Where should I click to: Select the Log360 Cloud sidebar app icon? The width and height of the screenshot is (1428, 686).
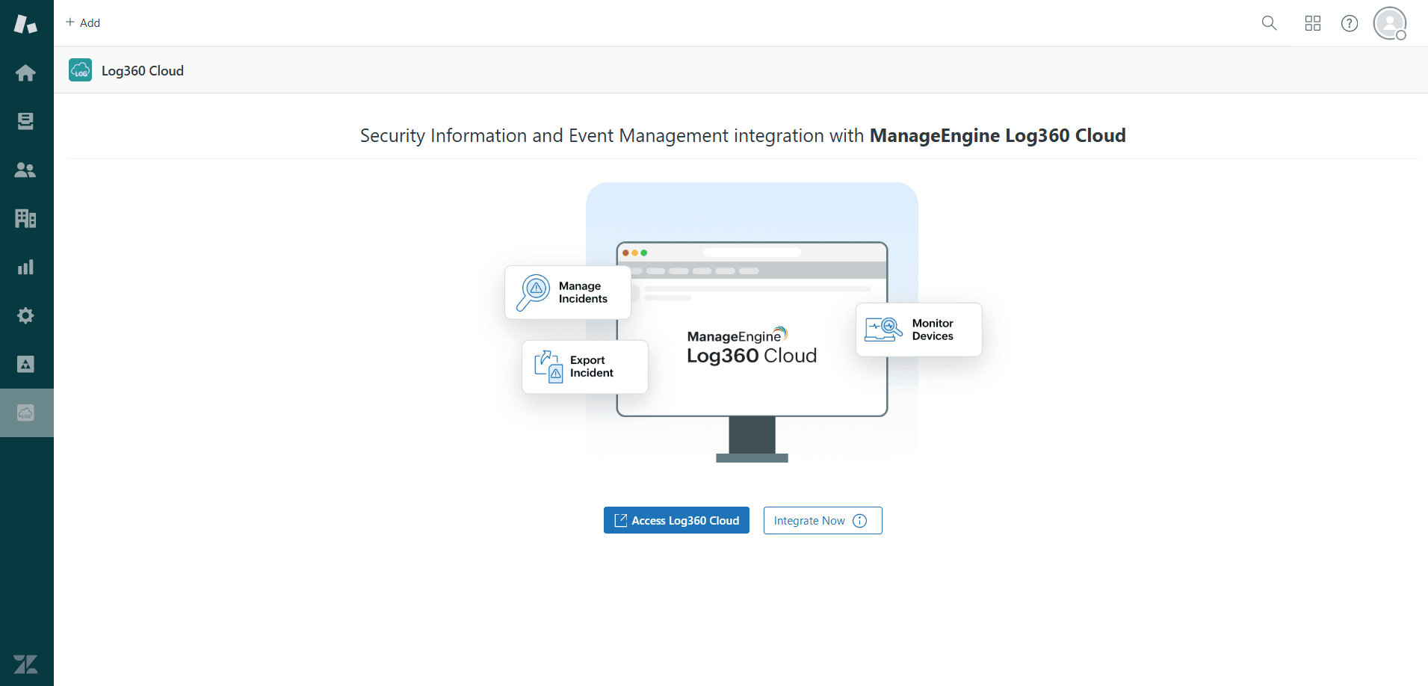pos(25,412)
